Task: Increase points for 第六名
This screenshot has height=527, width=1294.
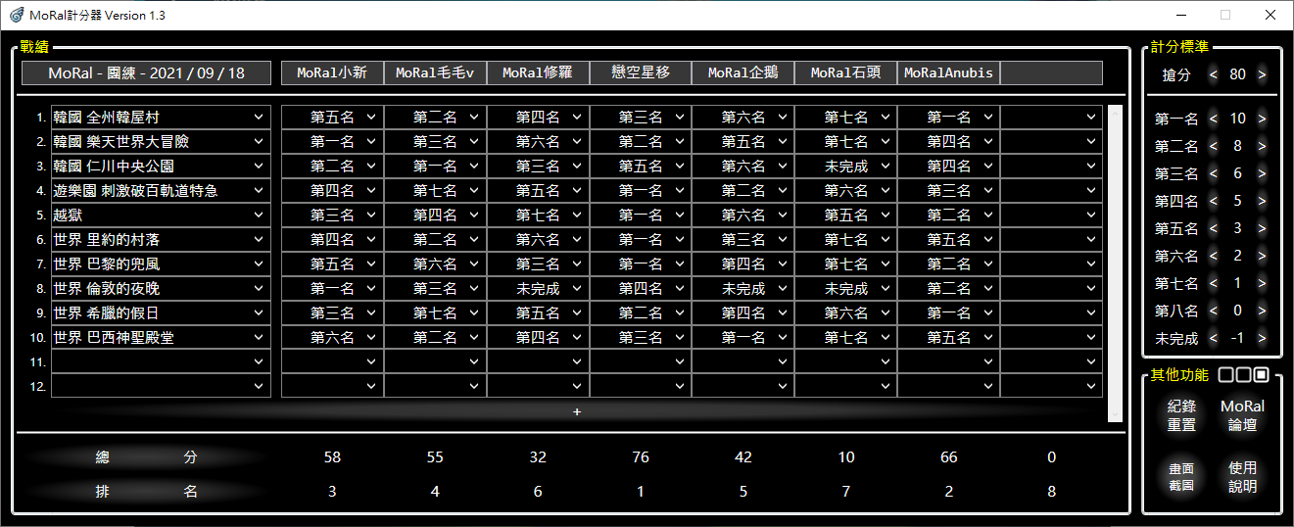Action: point(1262,256)
